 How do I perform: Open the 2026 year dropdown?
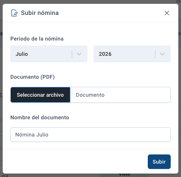(132, 54)
